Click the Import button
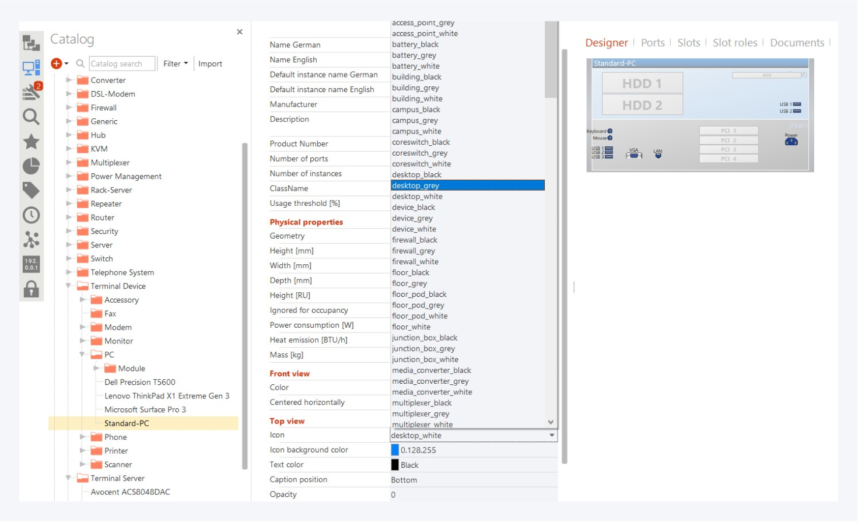This screenshot has width=858, height=522. click(x=210, y=64)
